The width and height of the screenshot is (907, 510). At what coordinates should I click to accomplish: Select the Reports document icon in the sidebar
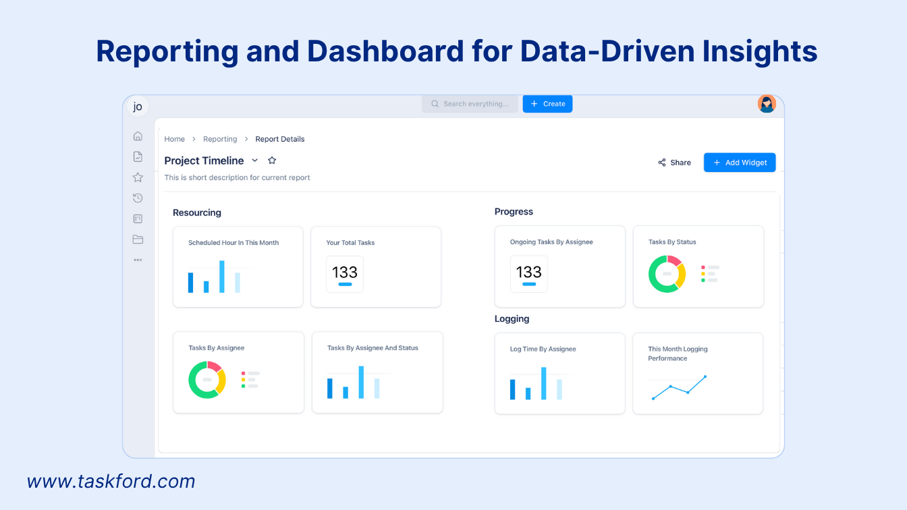138,156
